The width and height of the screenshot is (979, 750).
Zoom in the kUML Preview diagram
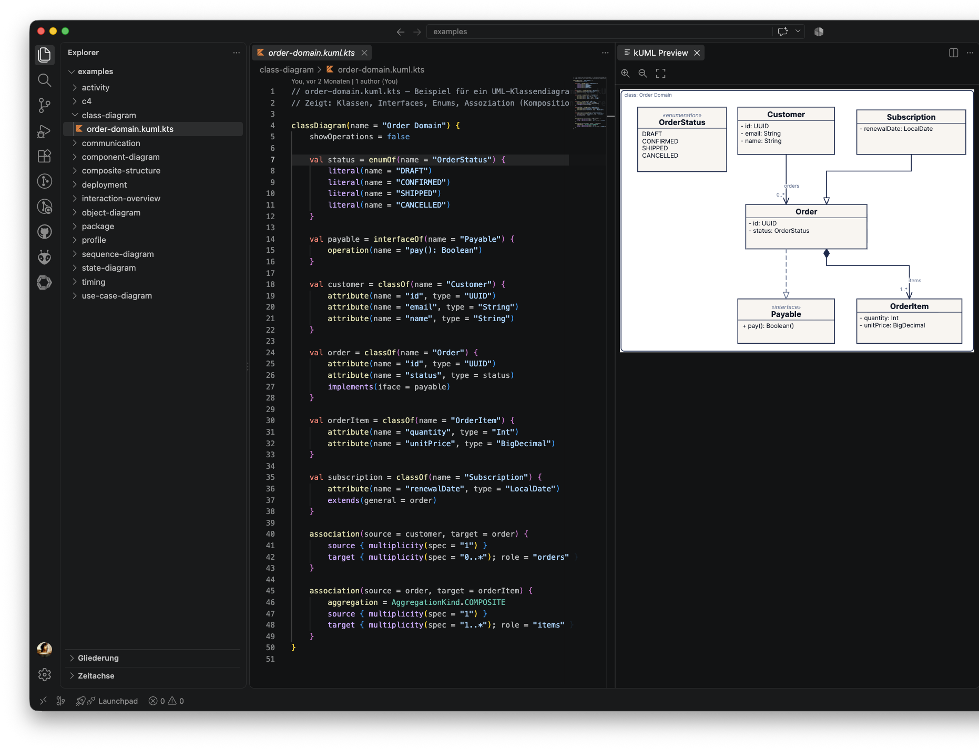coord(625,74)
